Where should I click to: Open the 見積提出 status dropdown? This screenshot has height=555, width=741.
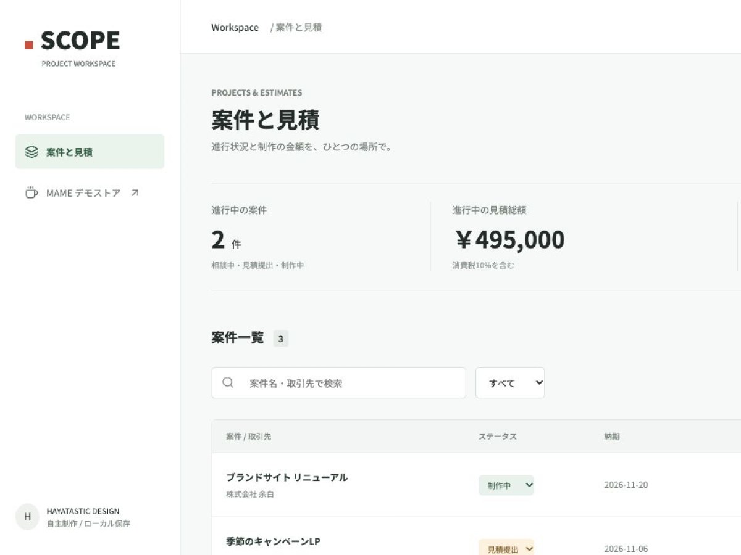506,548
